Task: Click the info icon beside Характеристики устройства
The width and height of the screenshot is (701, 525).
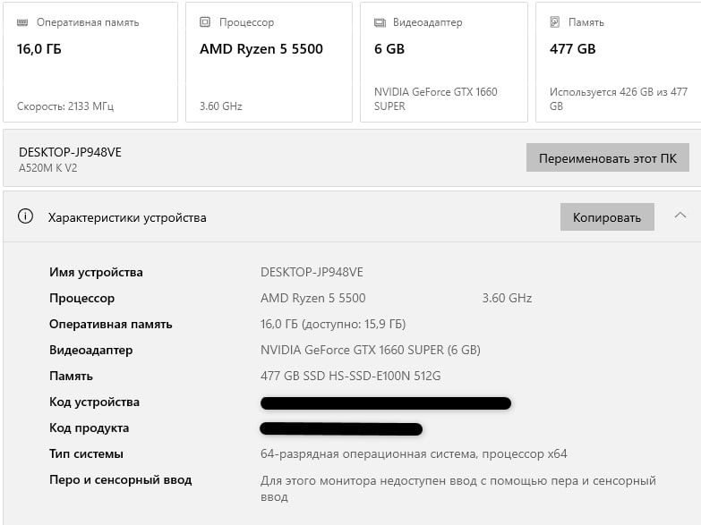Action: pyautogui.click(x=26, y=216)
